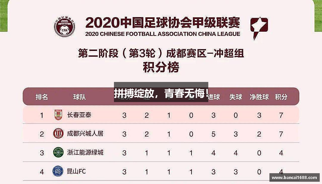Open the 浙江能源绿城 team name
Screen dimensions: 322x184
click(85, 152)
